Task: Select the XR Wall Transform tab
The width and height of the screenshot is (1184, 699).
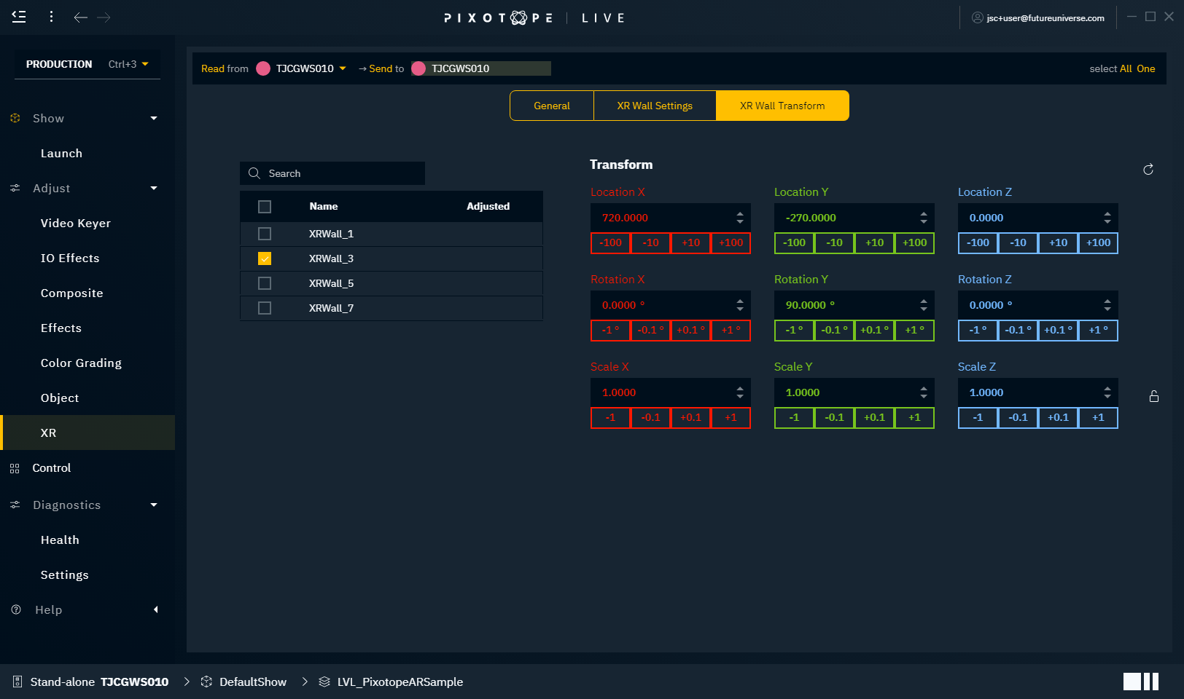Action: click(x=782, y=106)
